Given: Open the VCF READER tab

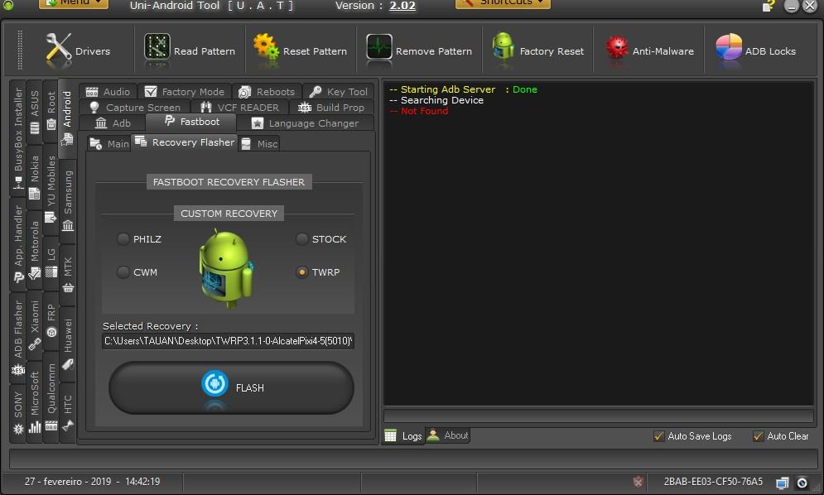Looking at the screenshot, I should [239, 108].
